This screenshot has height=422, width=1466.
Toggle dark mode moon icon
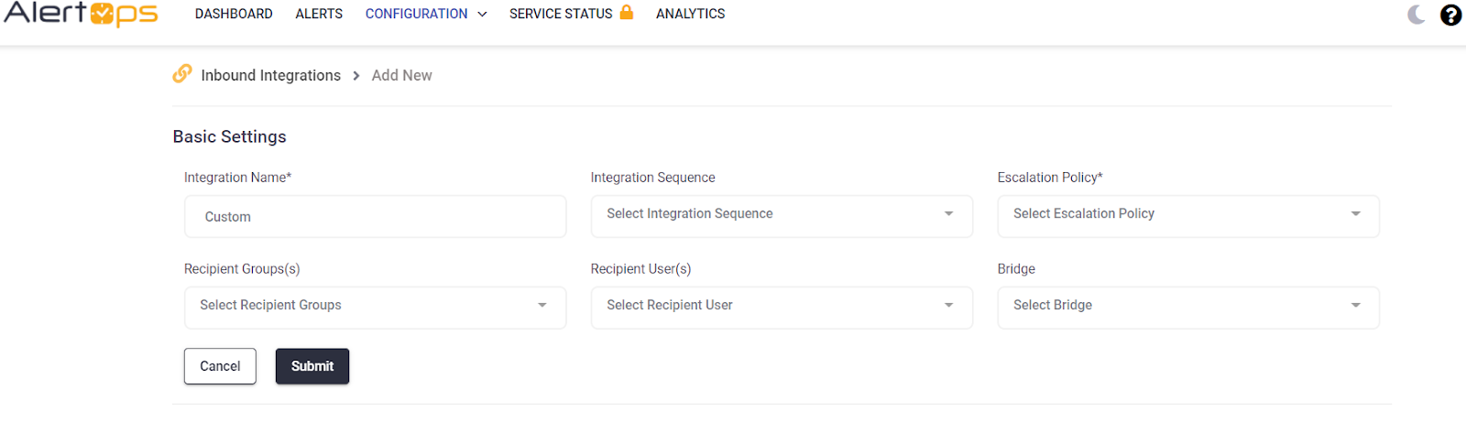pyautogui.click(x=1416, y=15)
